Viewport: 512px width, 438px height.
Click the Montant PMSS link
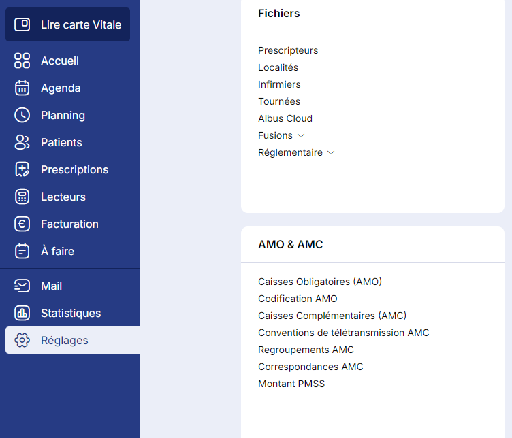[x=291, y=384]
